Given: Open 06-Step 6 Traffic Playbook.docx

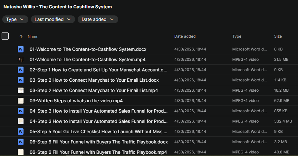Looking at the screenshot, I should [x=99, y=142].
